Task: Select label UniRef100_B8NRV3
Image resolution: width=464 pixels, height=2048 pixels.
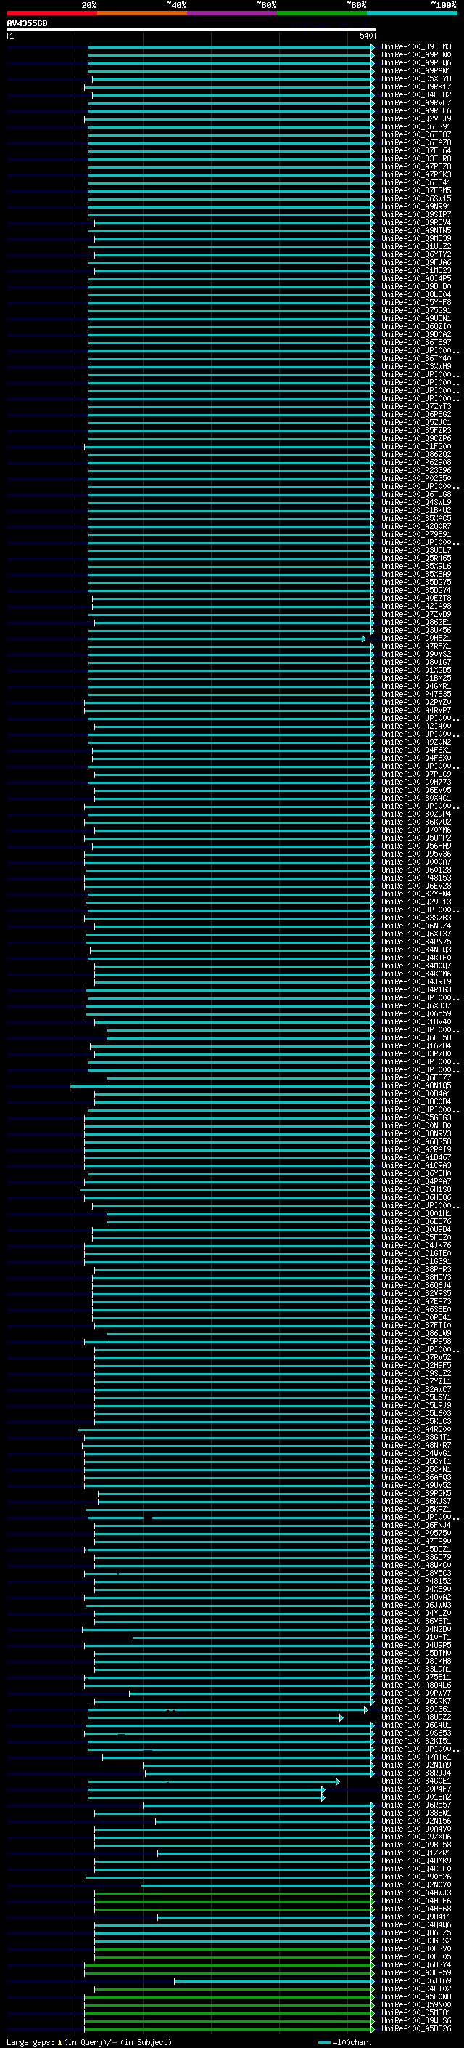Action: tap(415, 1134)
